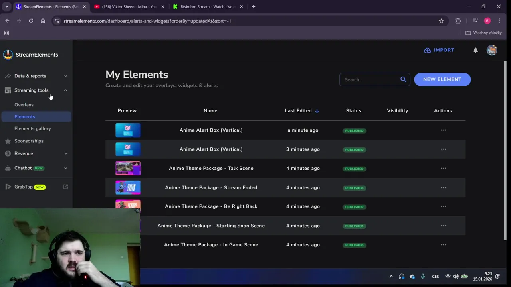View site information icon in address bar
The width and height of the screenshot is (511, 287).
(x=57, y=21)
